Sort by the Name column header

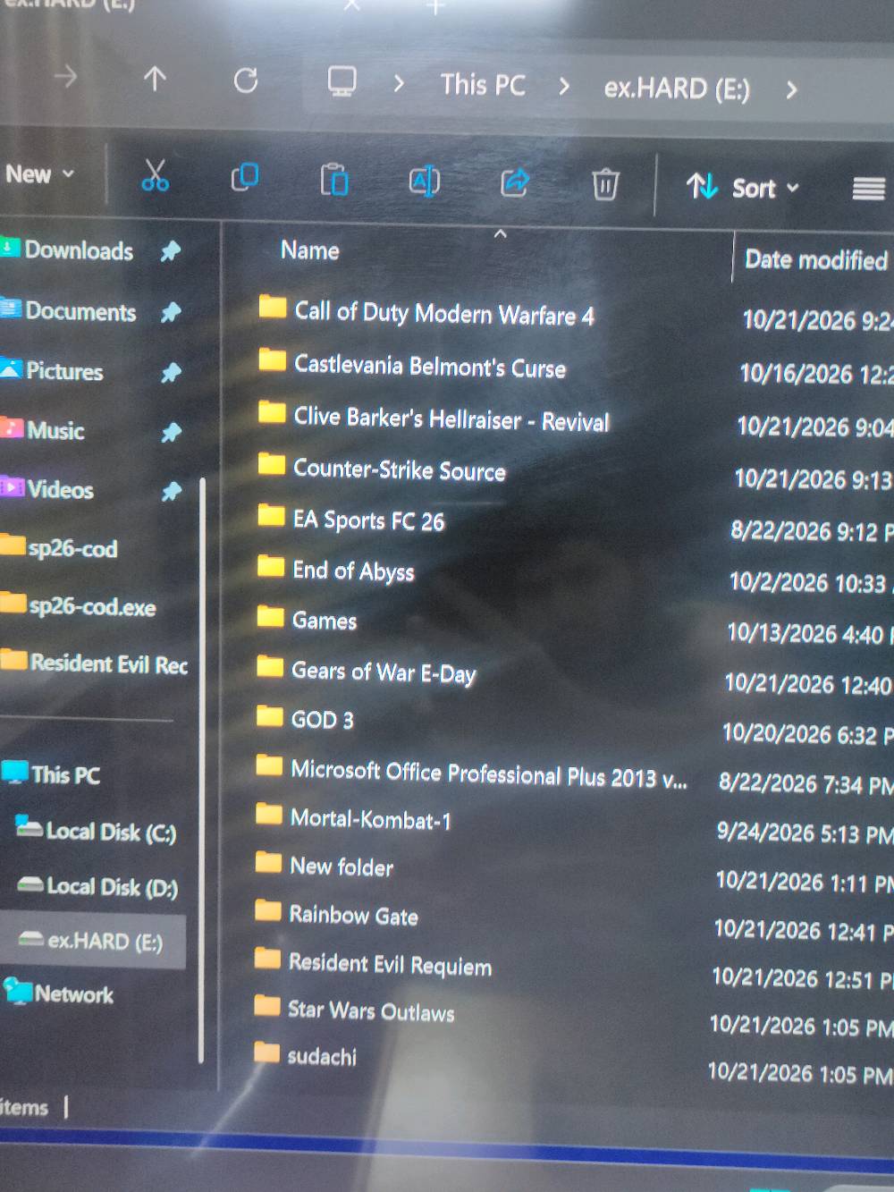tap(309, 250)
